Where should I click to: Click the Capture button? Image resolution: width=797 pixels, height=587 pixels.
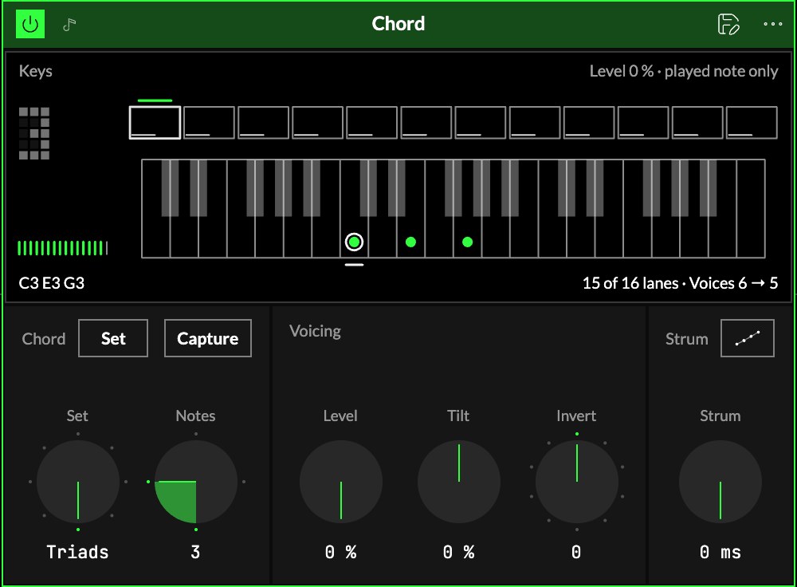(208, 338)
